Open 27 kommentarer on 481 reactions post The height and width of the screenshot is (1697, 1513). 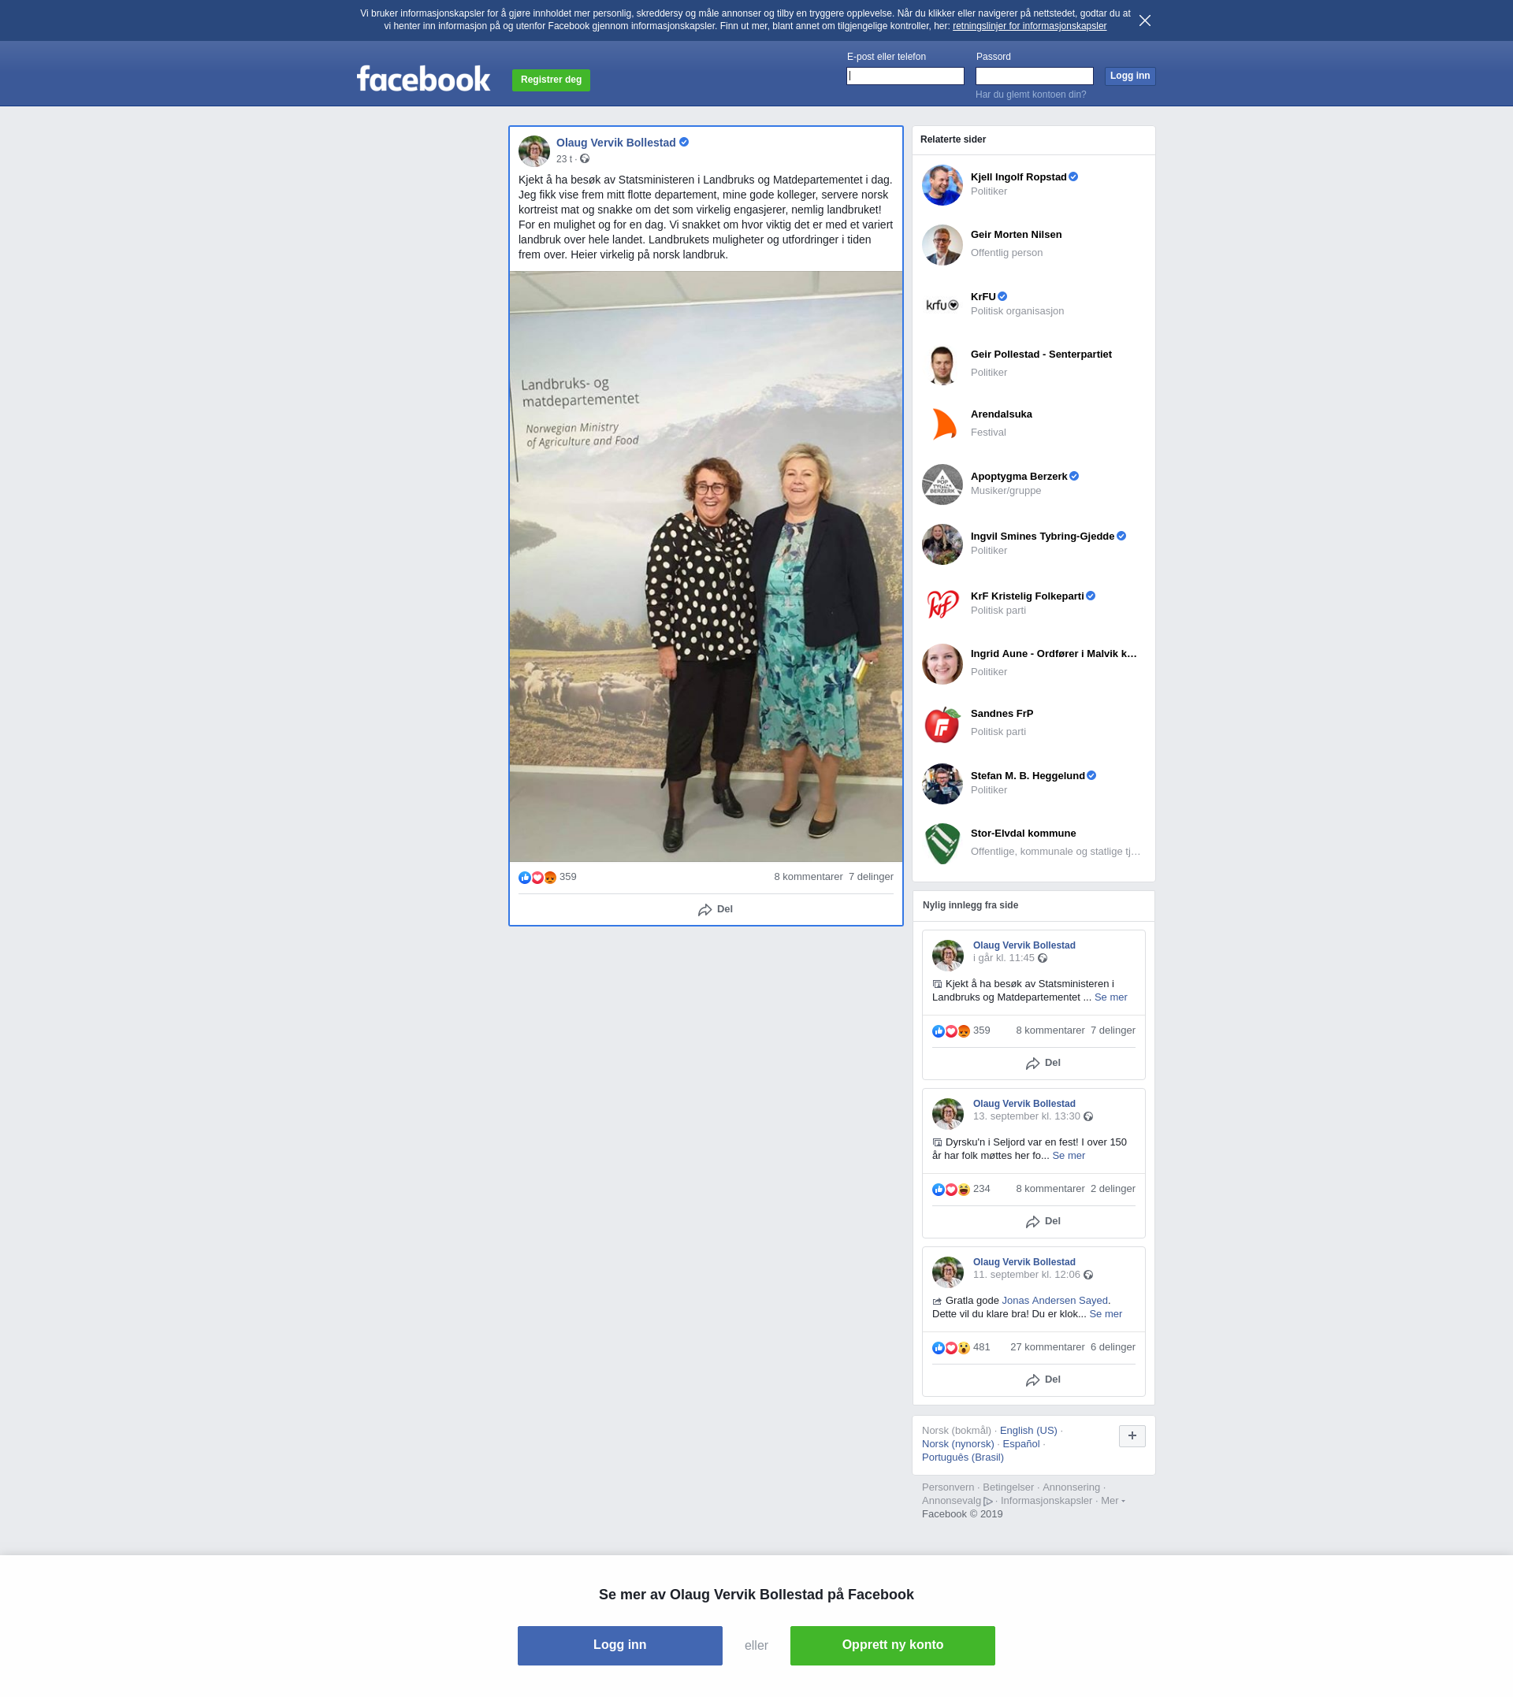pyautogui.click(x=1046, y=1347)
